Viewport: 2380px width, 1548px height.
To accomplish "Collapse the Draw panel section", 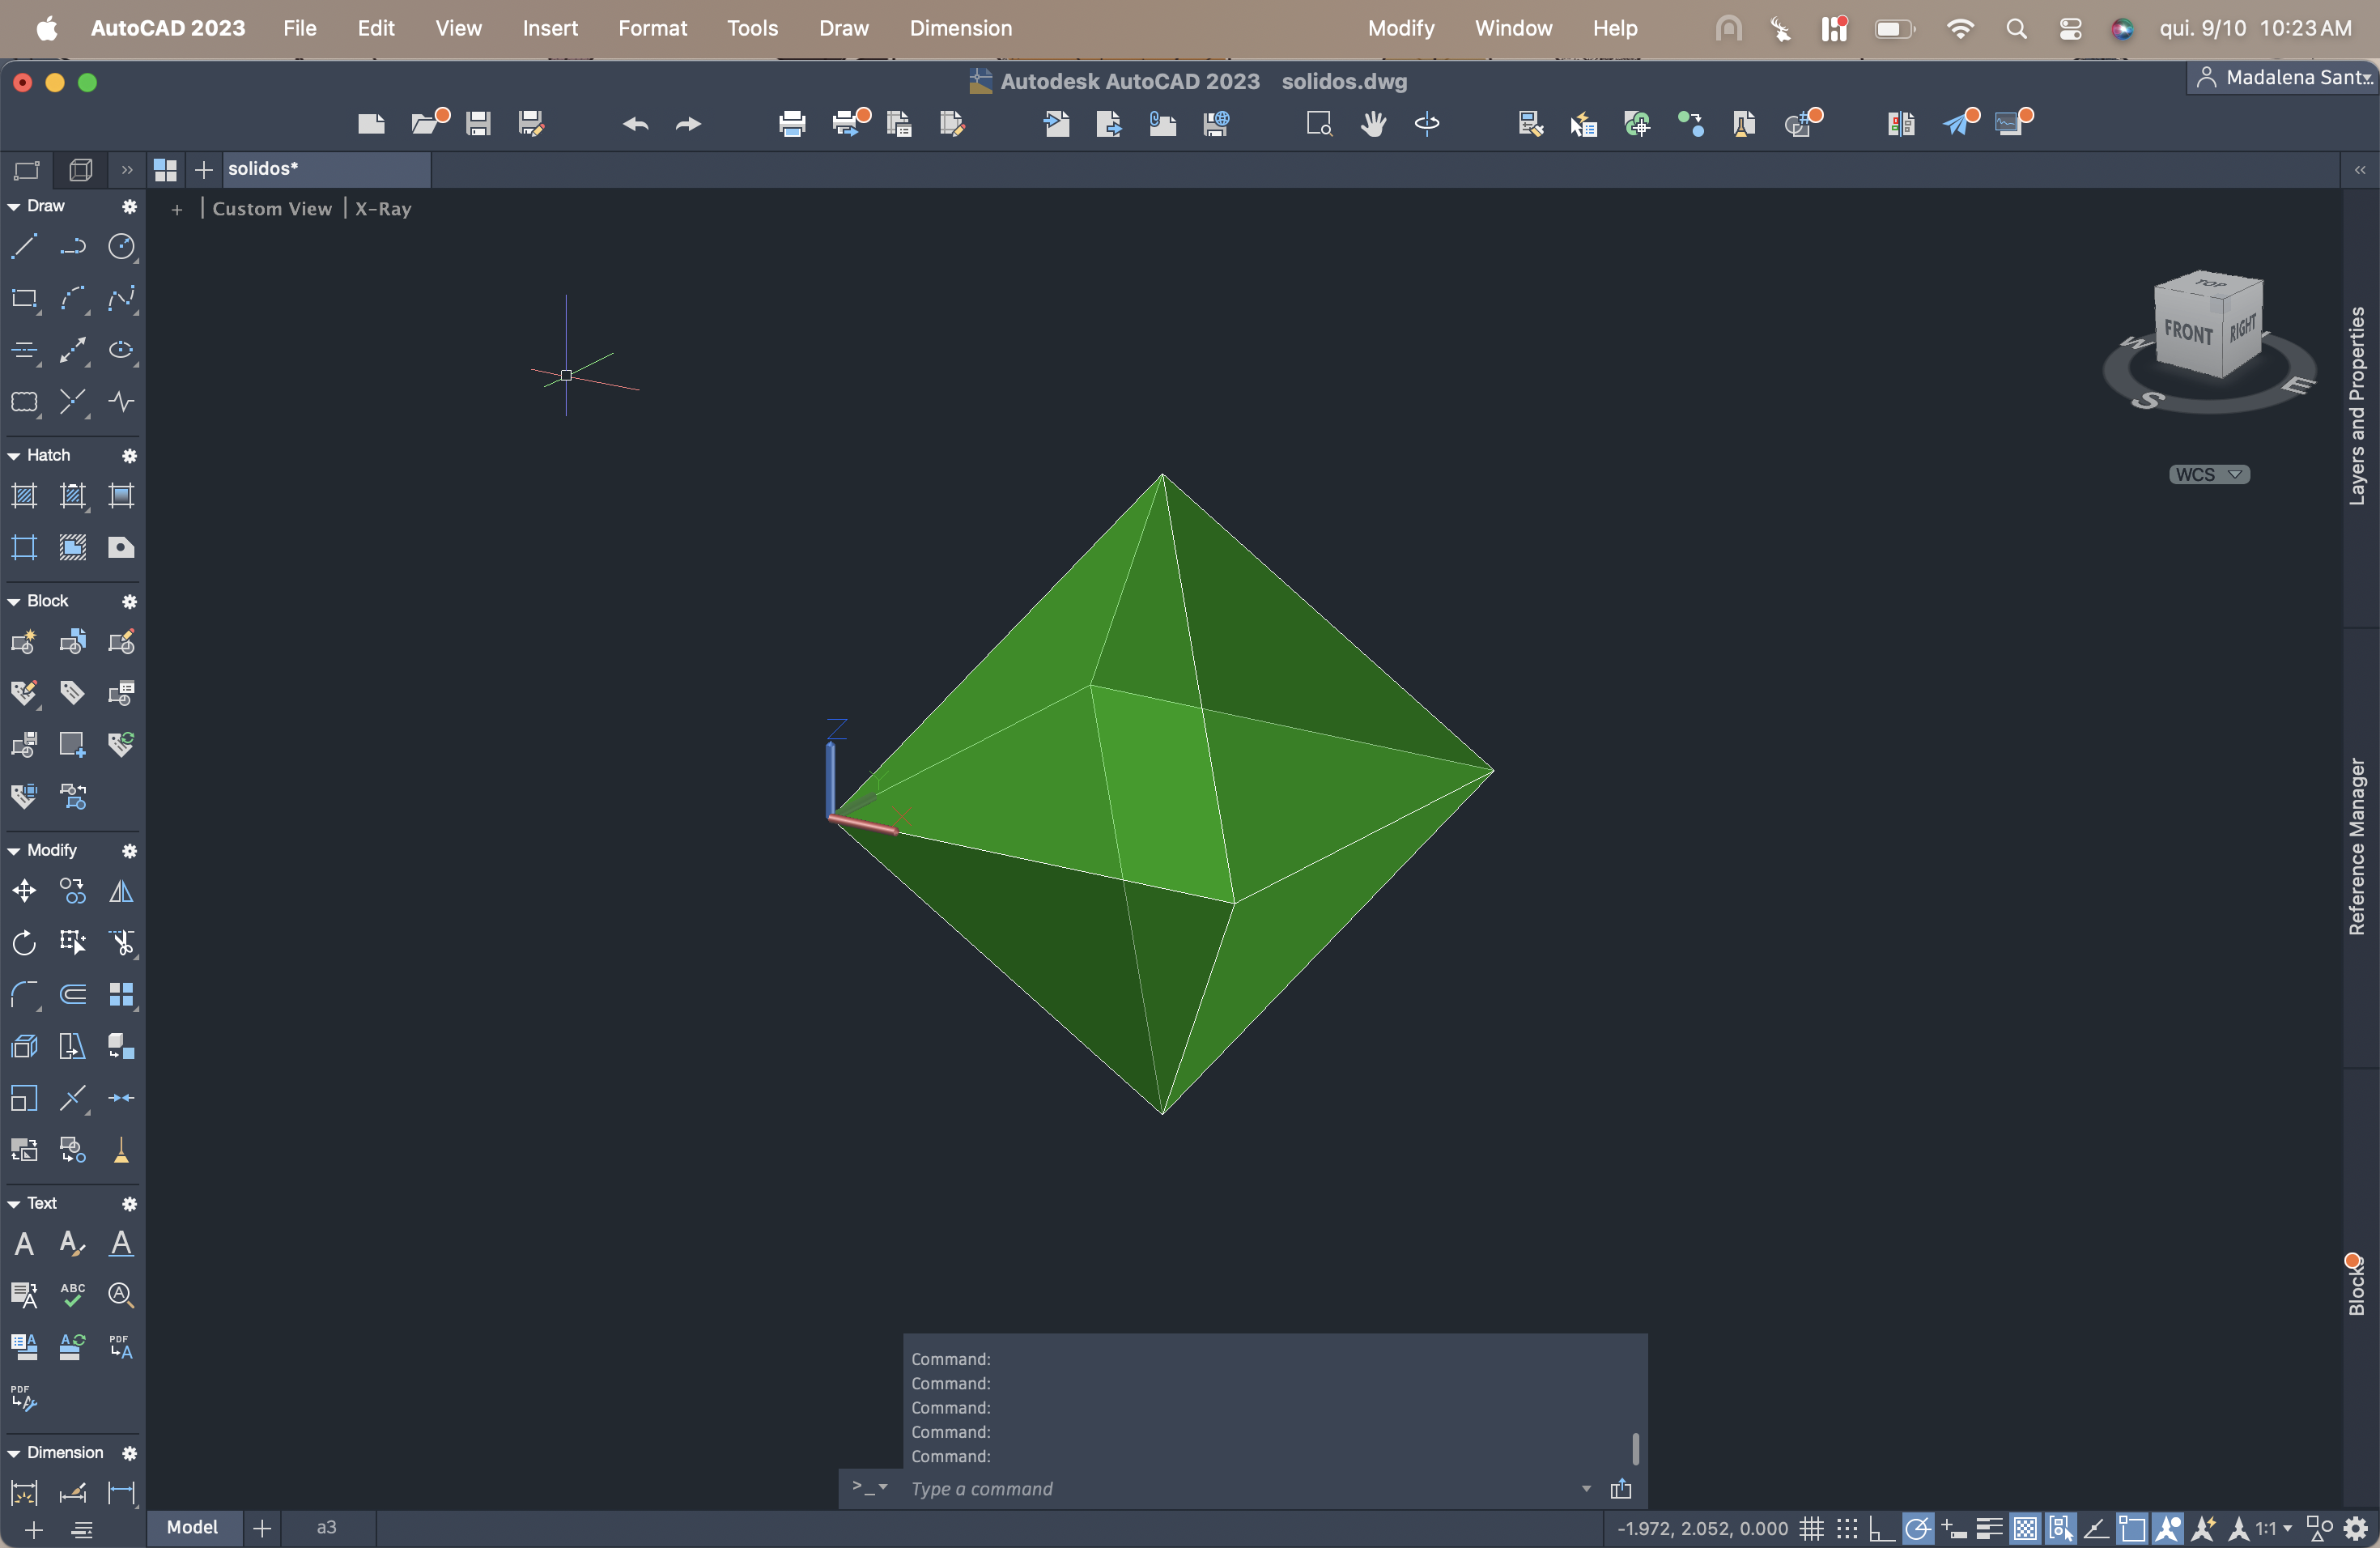I will pos(14,206).
